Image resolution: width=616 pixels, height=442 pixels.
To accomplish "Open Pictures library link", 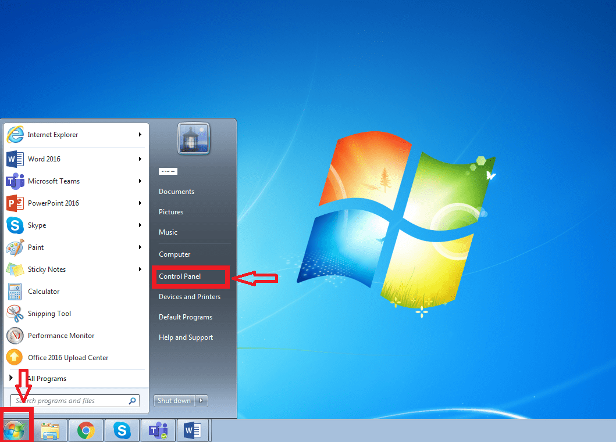I will coord(171,212).
